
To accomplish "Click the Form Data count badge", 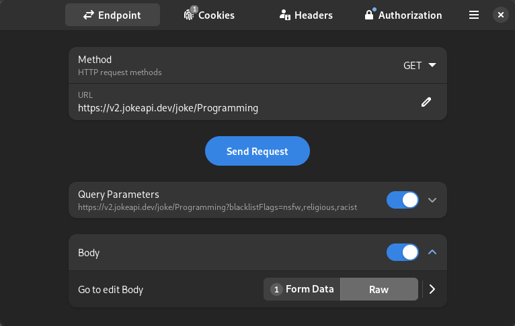I will coord(276,289).
